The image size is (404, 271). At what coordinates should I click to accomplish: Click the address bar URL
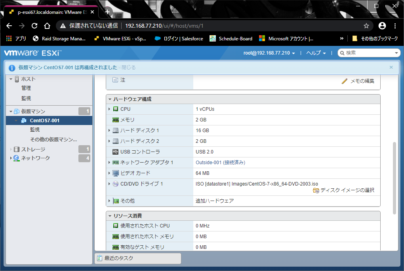tap(164, 26)
